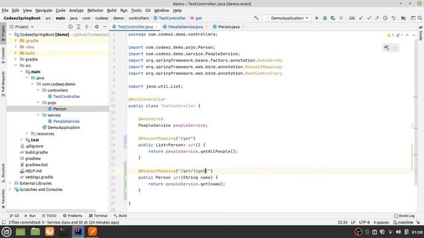This screenshot has height=238, width=424.
Task: Click locate-in-project target icon in Project panel
Action: 70,26
